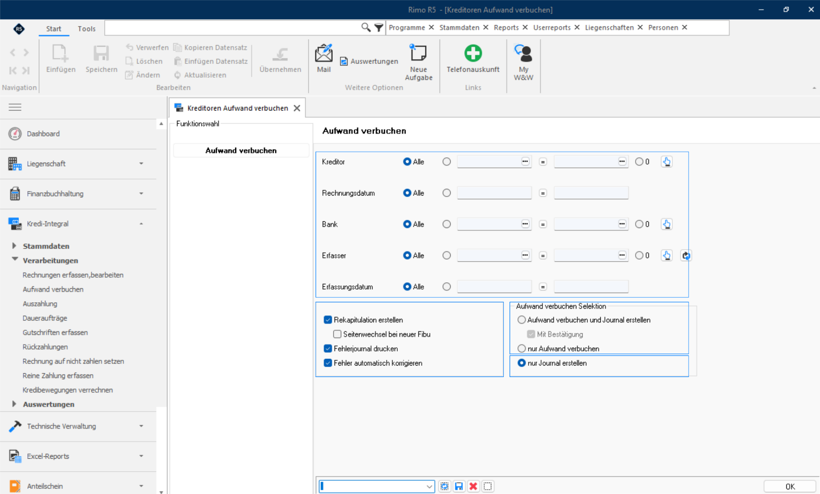Choose the 0 radio option for Kreditor
This screenshot has height=494, width=820.
639,161
